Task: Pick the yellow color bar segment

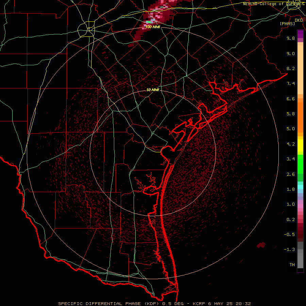Action: click(300, 146)
